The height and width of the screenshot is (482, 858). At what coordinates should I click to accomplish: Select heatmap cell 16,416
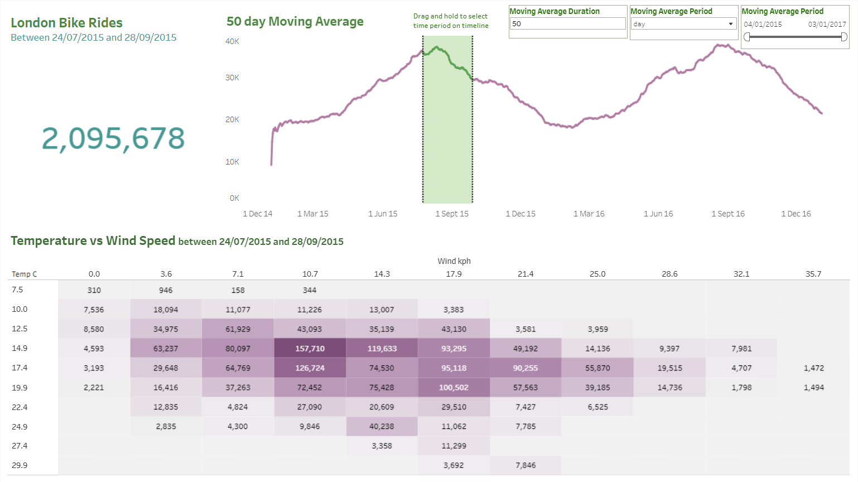[166, 387]
